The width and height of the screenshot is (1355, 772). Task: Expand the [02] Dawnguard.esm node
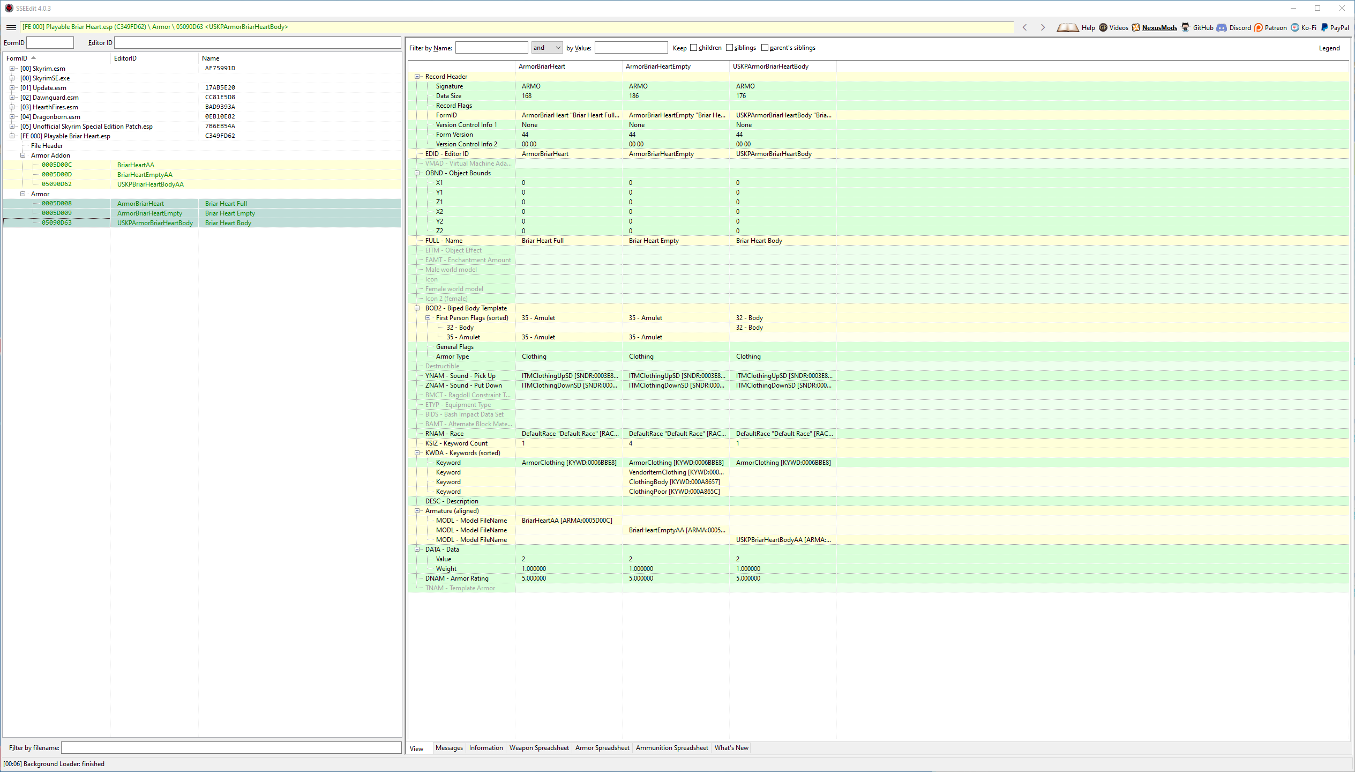coord(12,97)
